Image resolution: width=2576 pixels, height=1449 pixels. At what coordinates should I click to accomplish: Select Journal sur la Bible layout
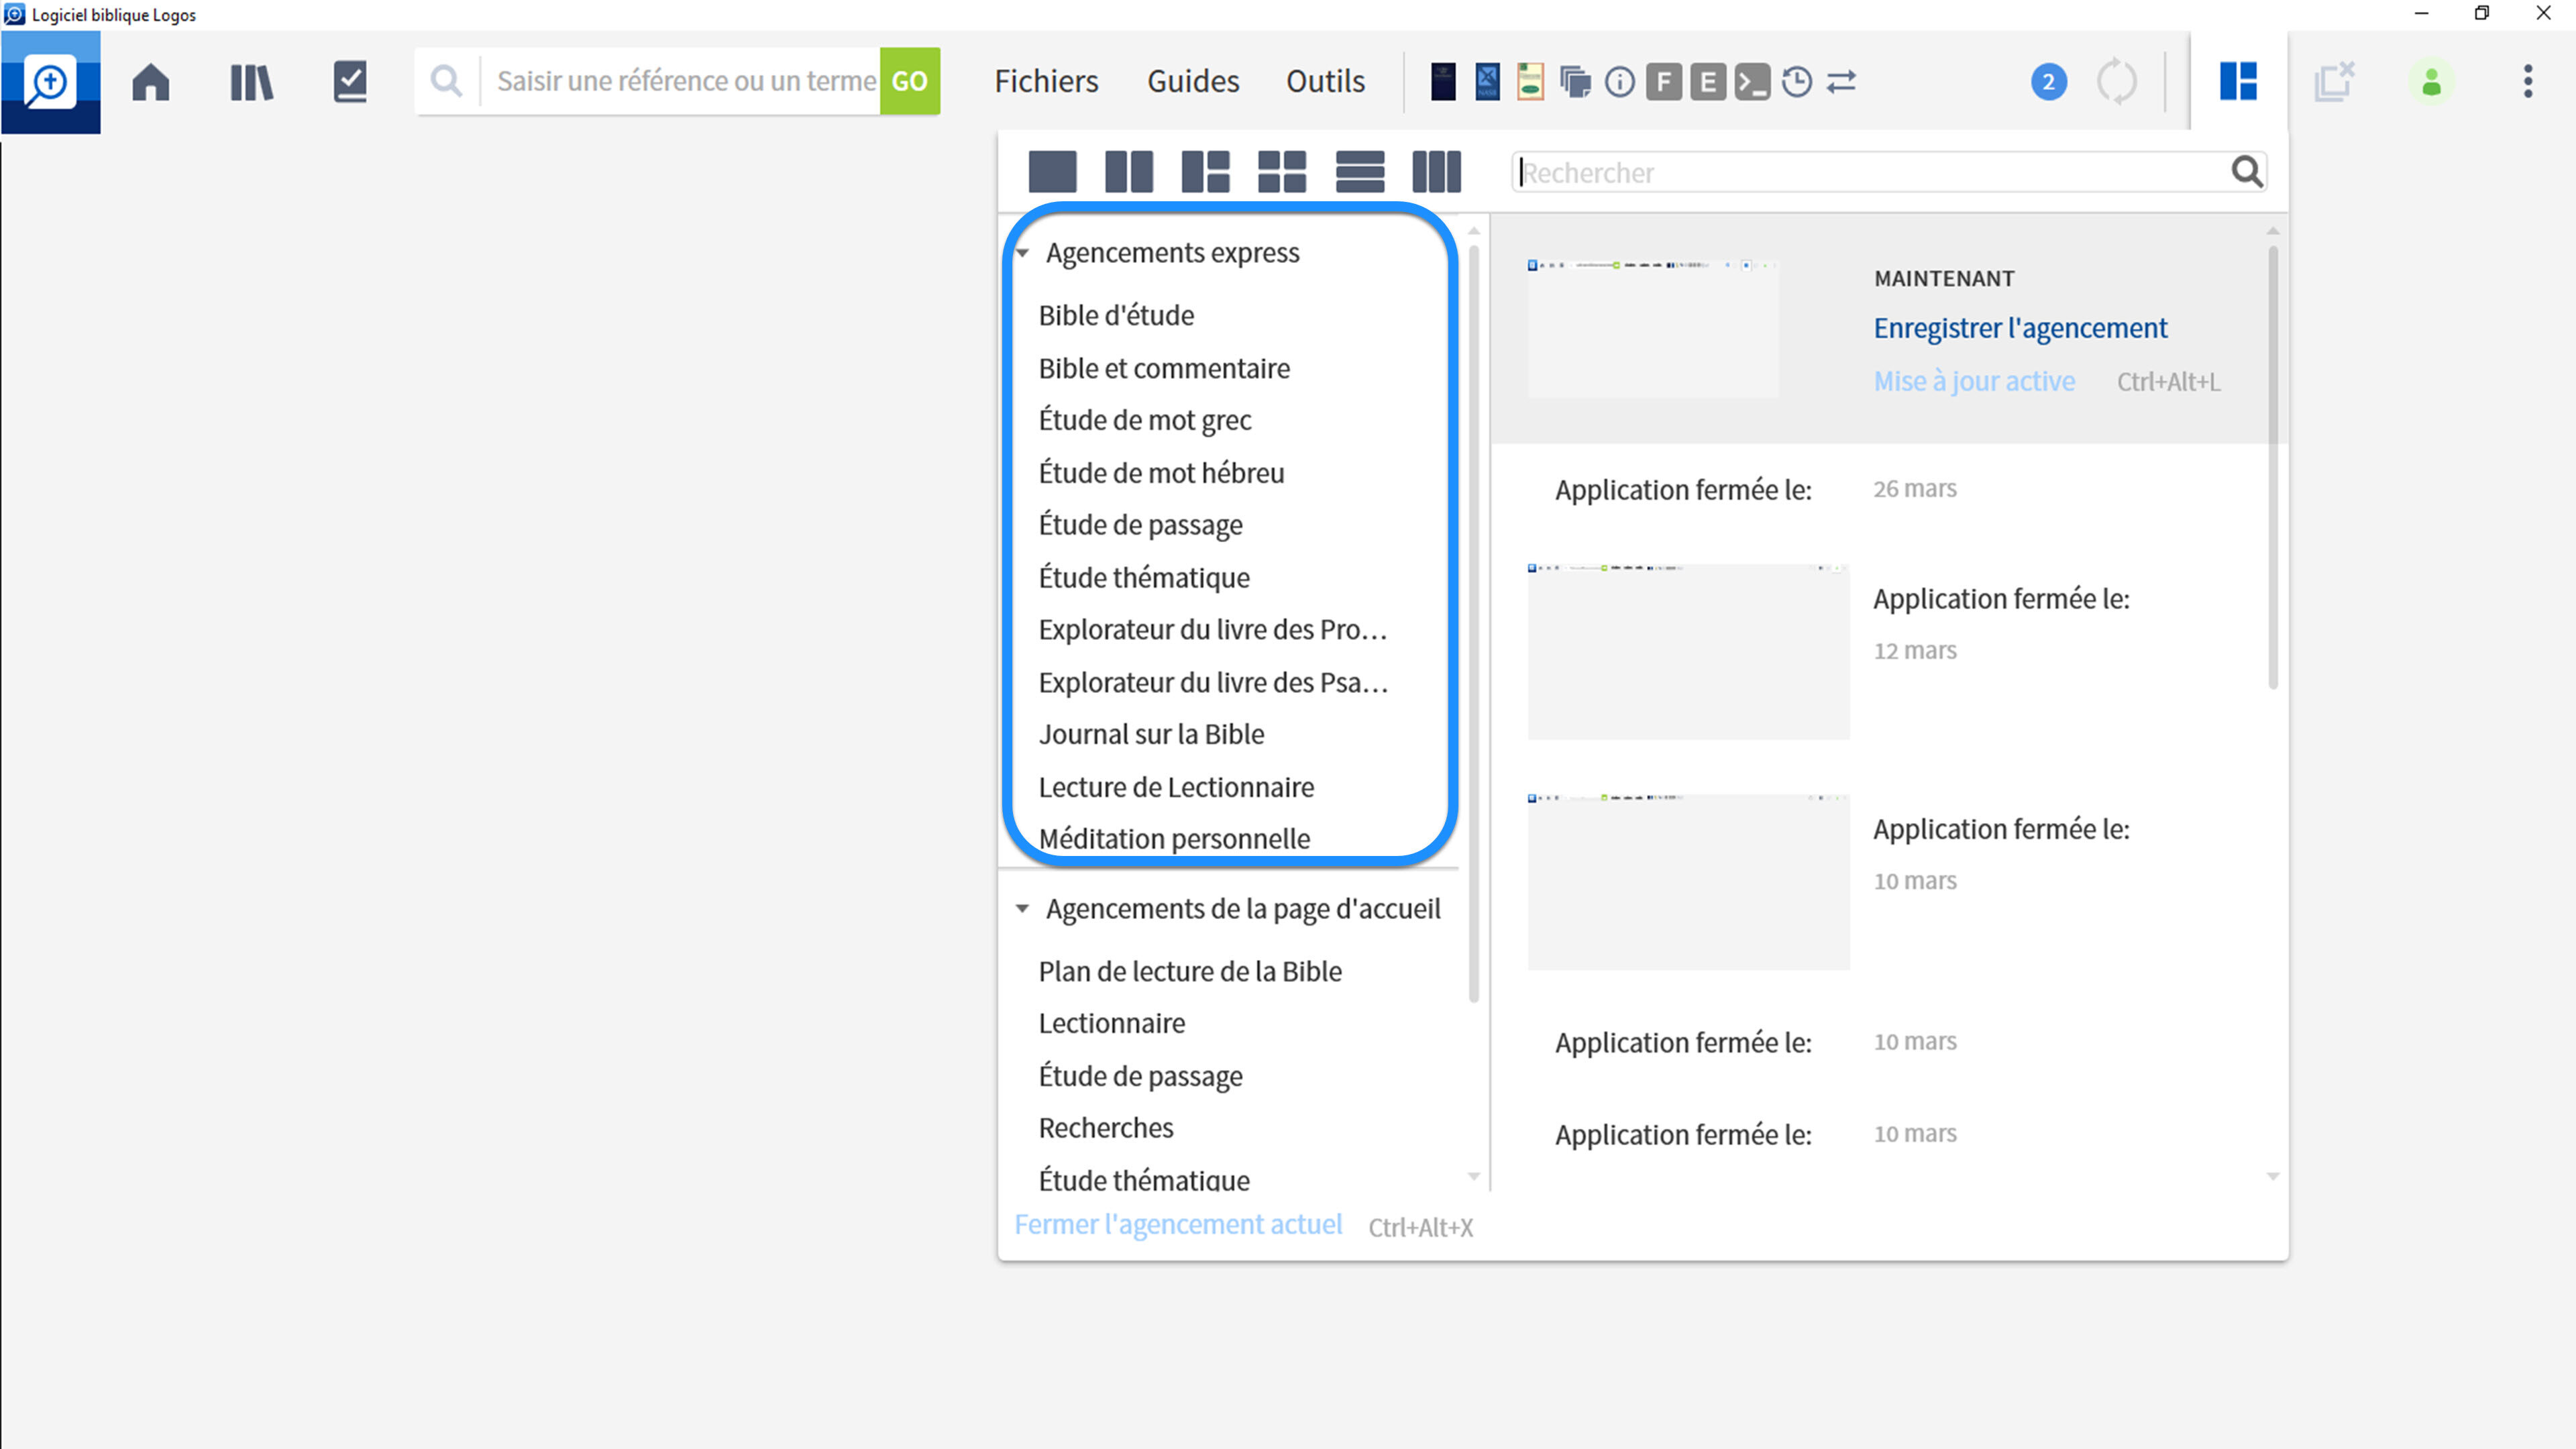click(1151, 735)
